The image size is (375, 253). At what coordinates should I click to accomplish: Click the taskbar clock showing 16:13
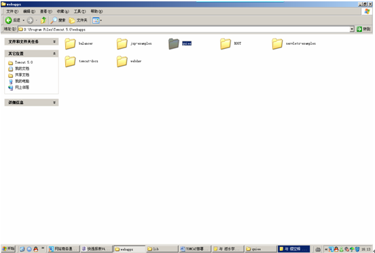365,250
